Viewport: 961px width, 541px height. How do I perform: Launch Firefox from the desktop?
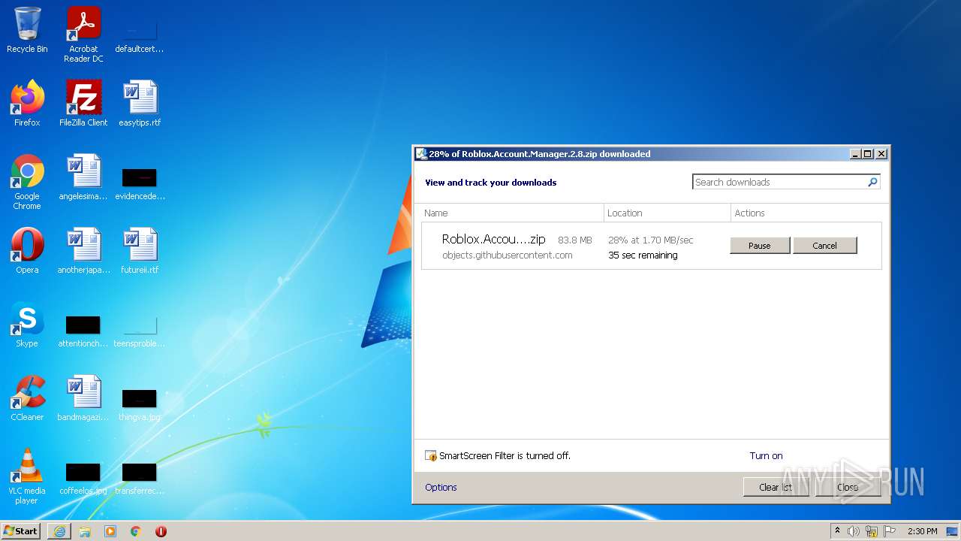[27, 104]
